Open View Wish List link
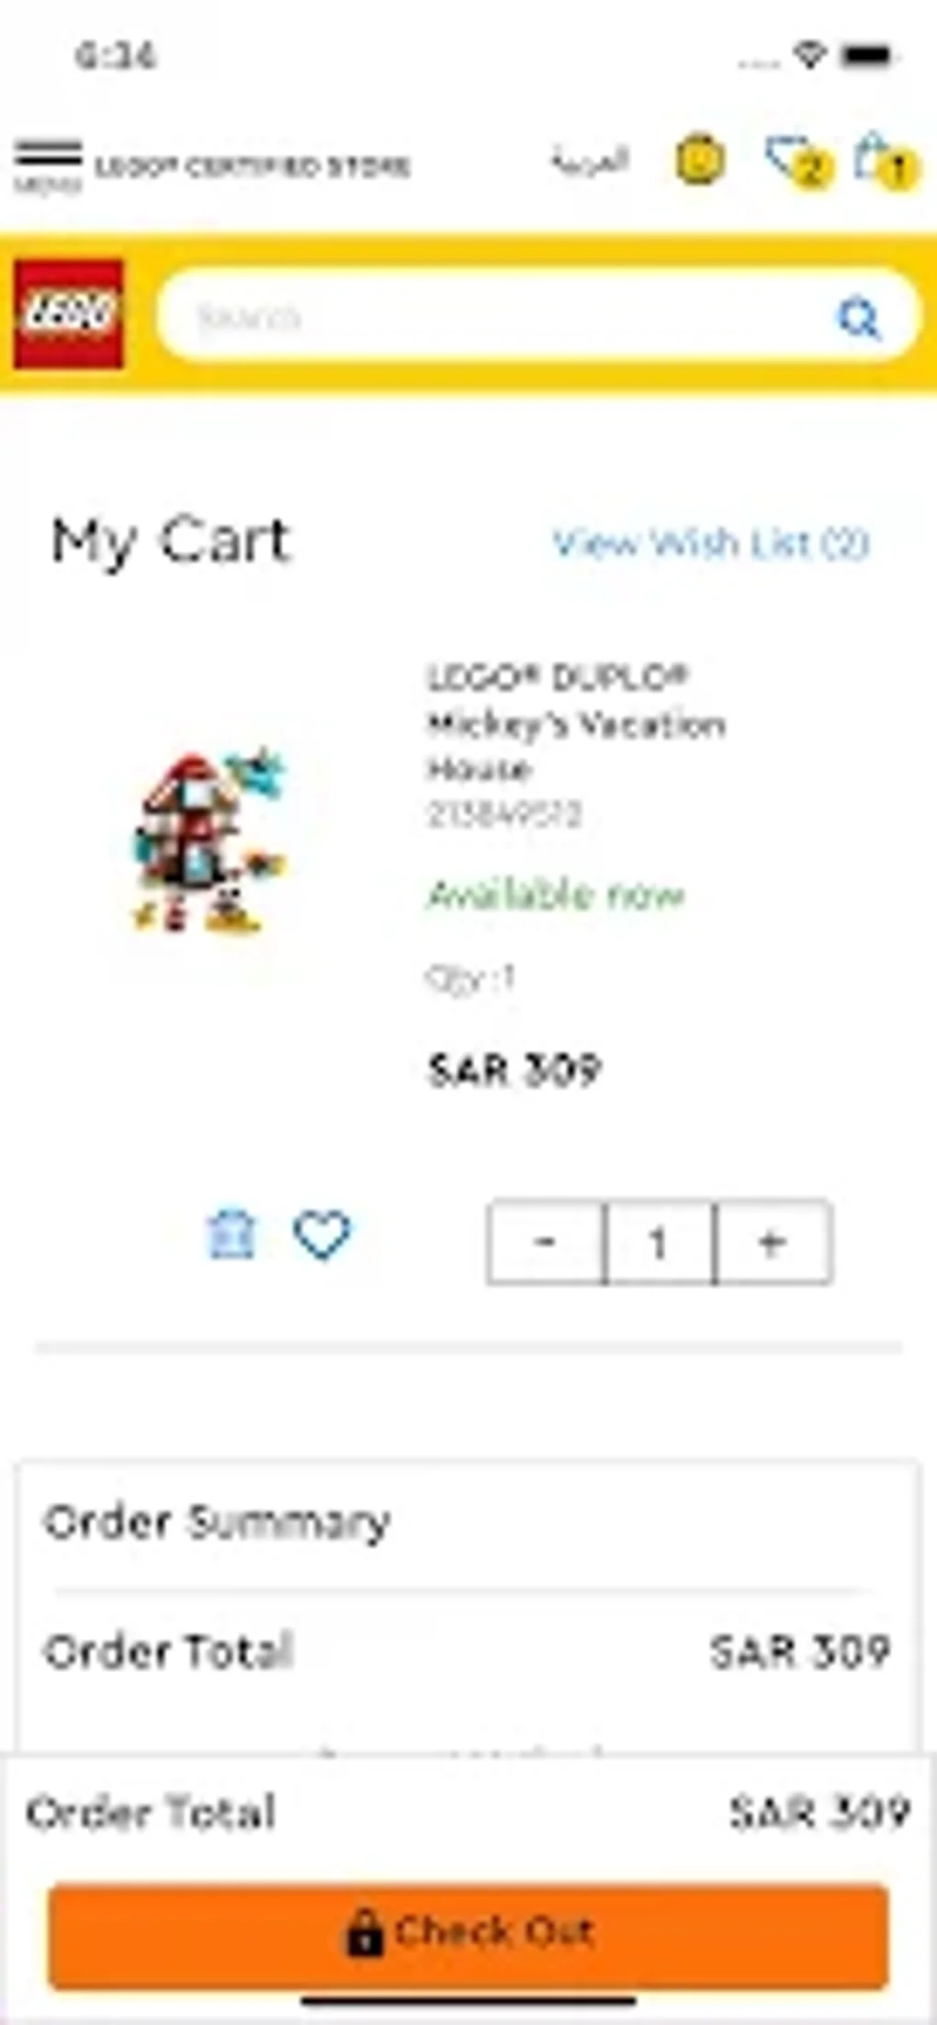Viewport: 937px width, 2025px height. coord(710,543)
